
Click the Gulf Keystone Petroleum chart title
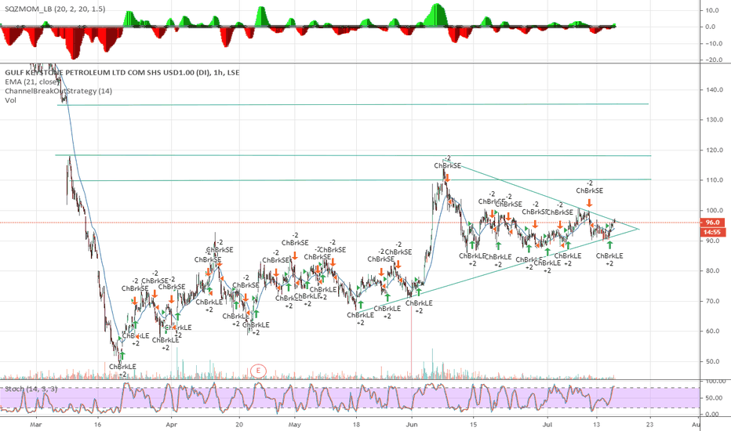pos(122,73)
